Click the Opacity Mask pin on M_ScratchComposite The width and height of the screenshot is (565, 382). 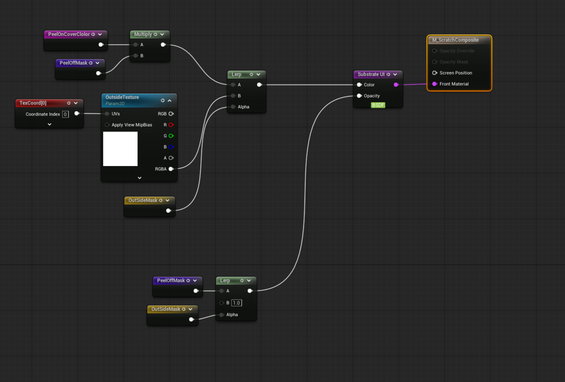tap(435, 62)
